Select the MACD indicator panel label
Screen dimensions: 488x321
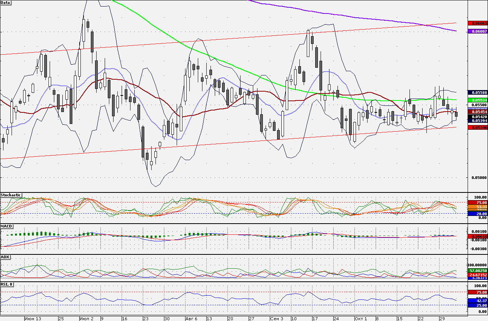coord(7,226)
